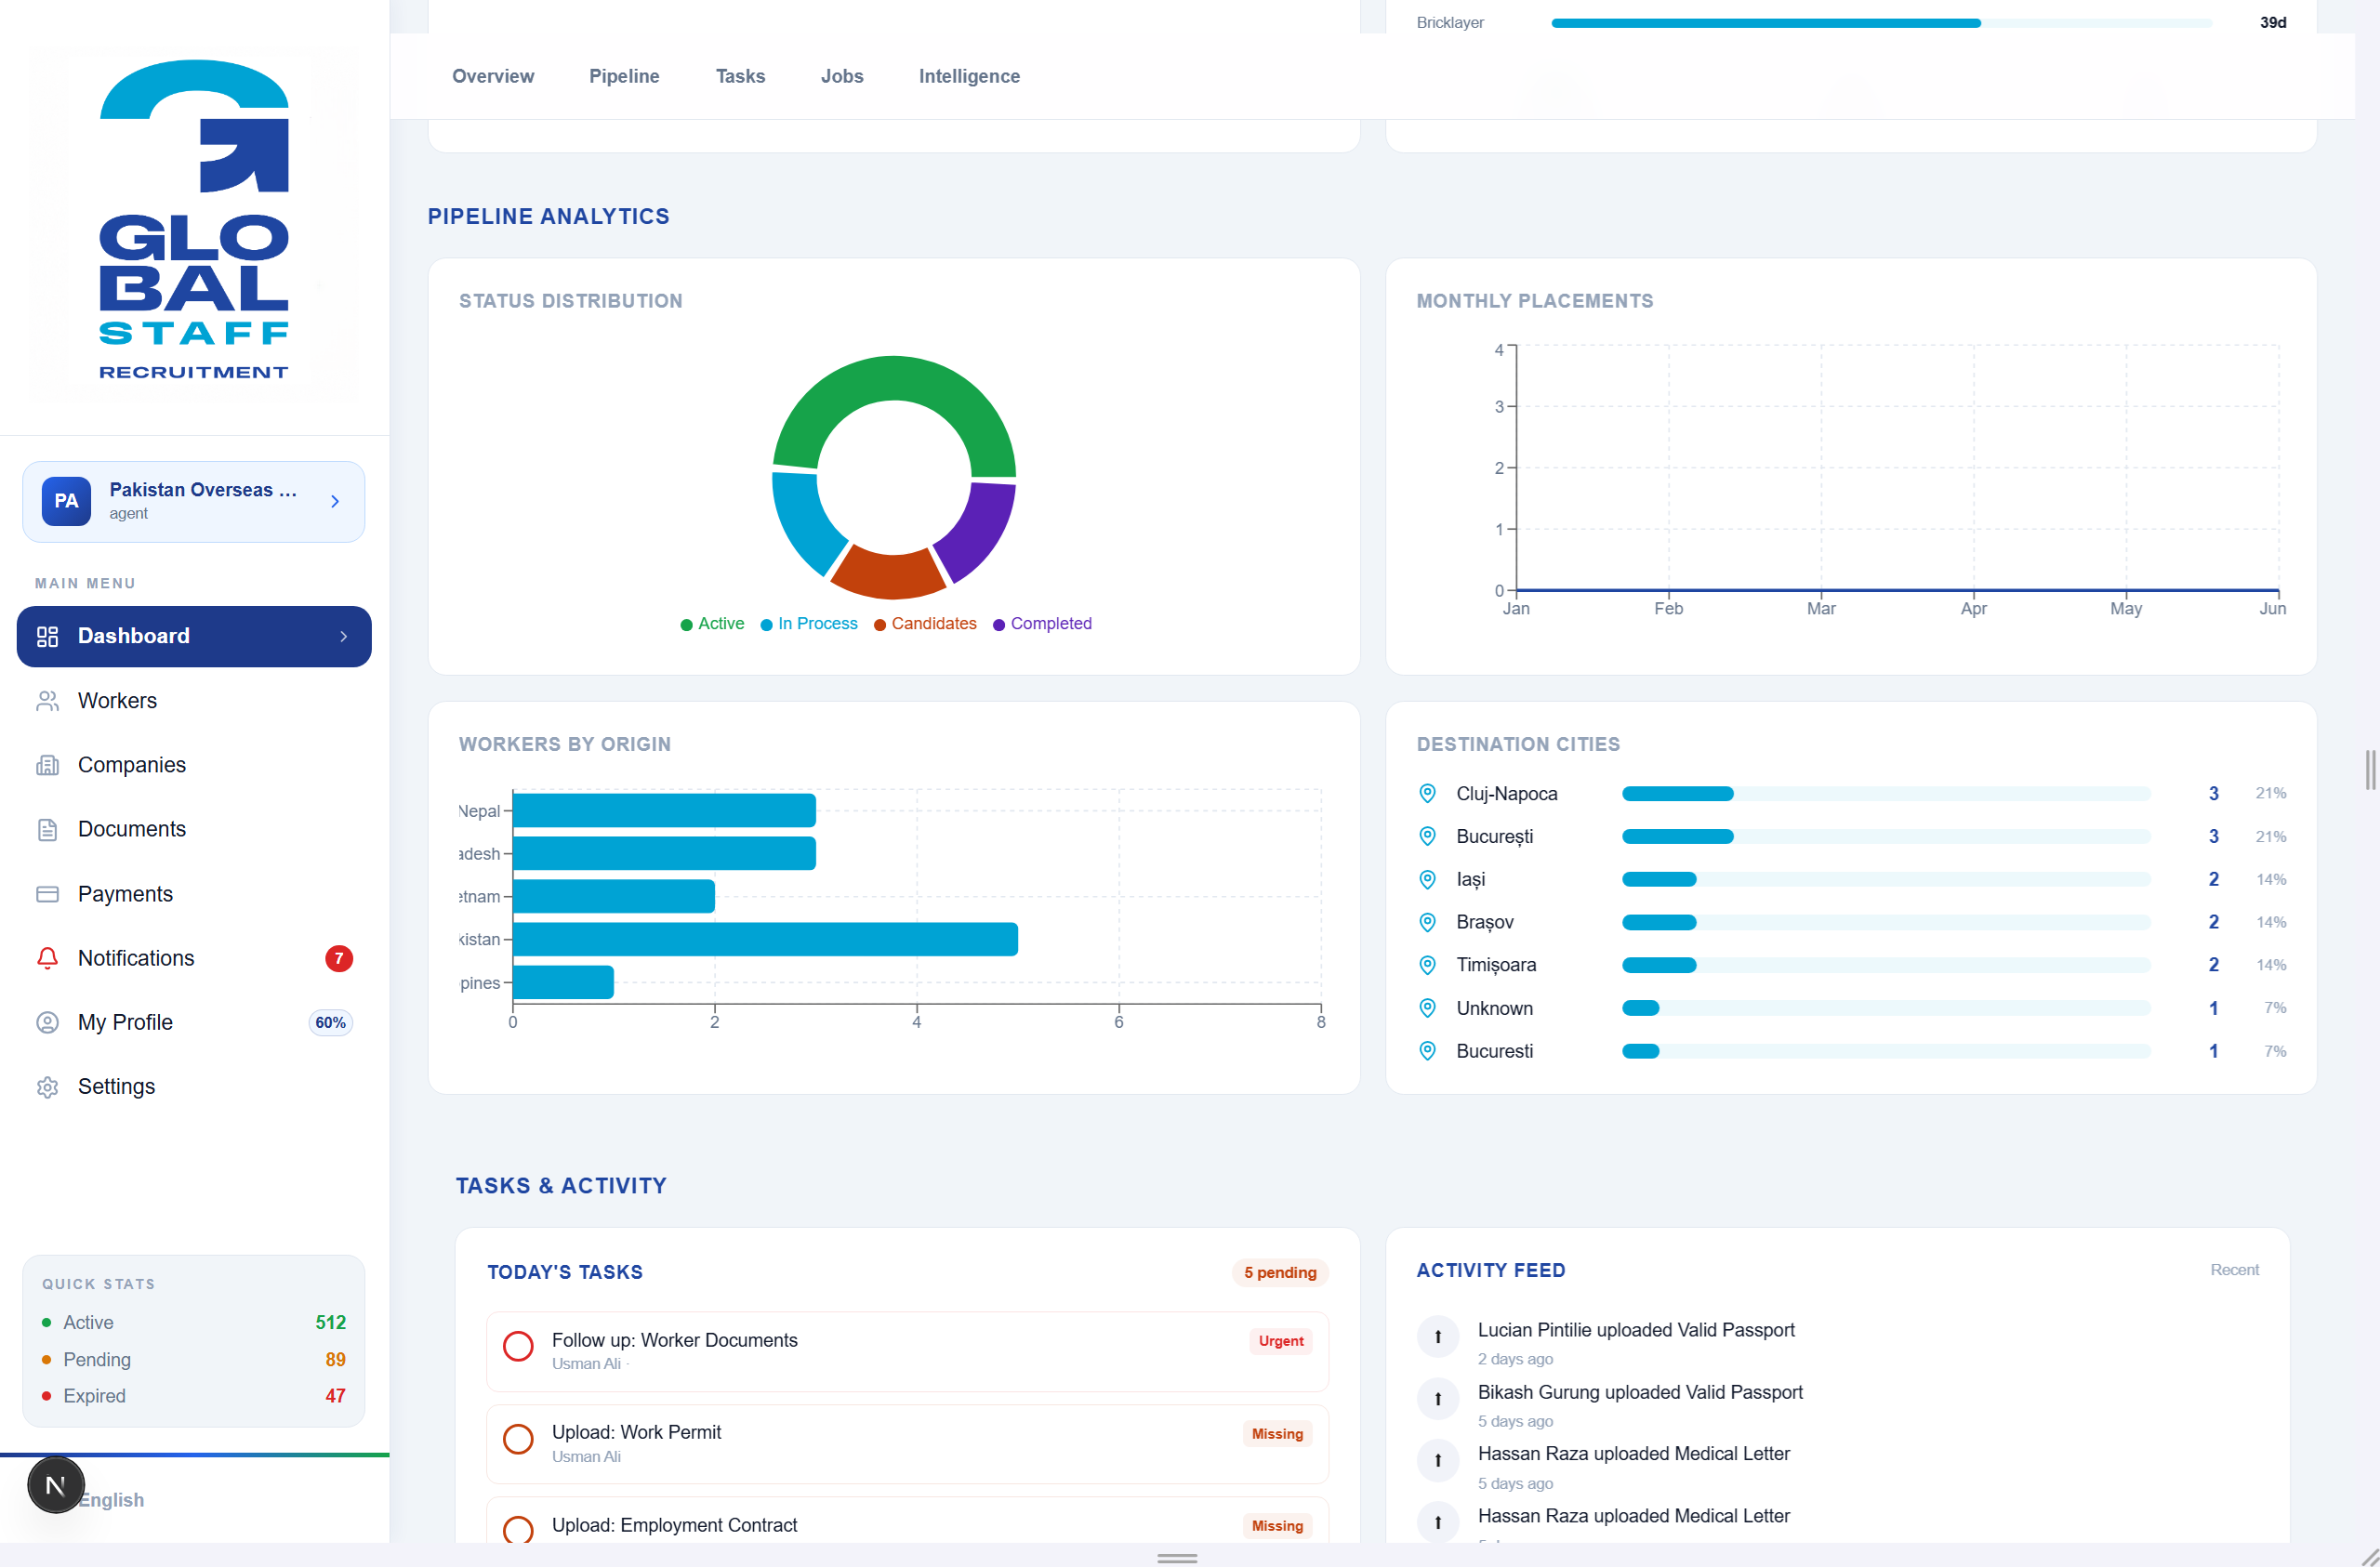Check off the Upload: Work Permit task
The image size is (2380, 1567).
click(x=518, y=1439)
